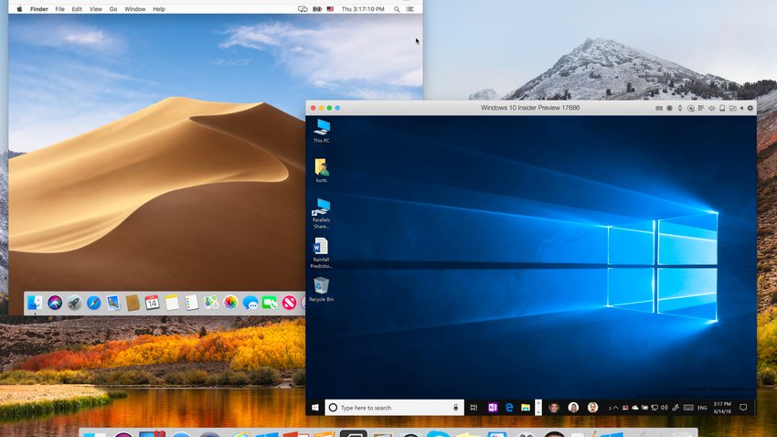Viewport: 777px width, 437px height.
Task: Click the ENG language indicator in taskbar
Action: pos(702,408)
